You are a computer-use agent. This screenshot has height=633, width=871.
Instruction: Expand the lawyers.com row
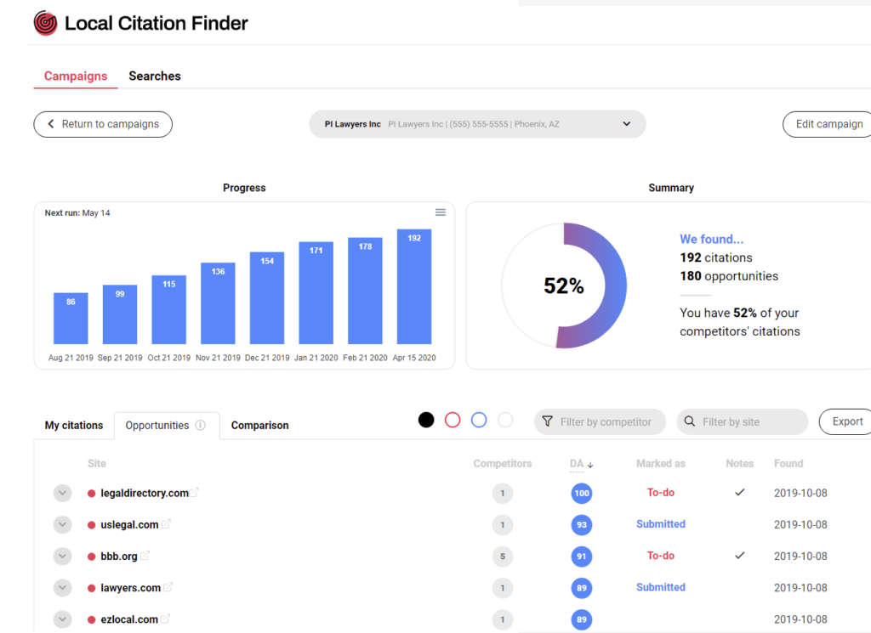pos(62,588)
